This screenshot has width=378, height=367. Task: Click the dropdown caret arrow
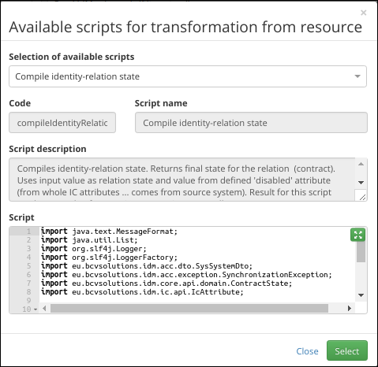click(x=357, y=76)
